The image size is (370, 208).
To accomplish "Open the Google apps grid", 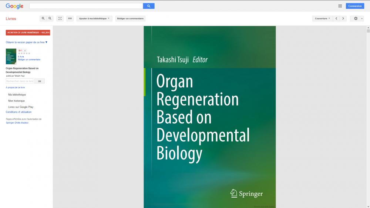I will tap(340, 6).
